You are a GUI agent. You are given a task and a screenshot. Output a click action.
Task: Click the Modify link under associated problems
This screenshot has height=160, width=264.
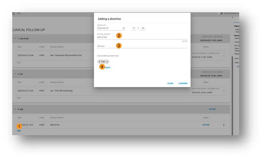(107, 68)
